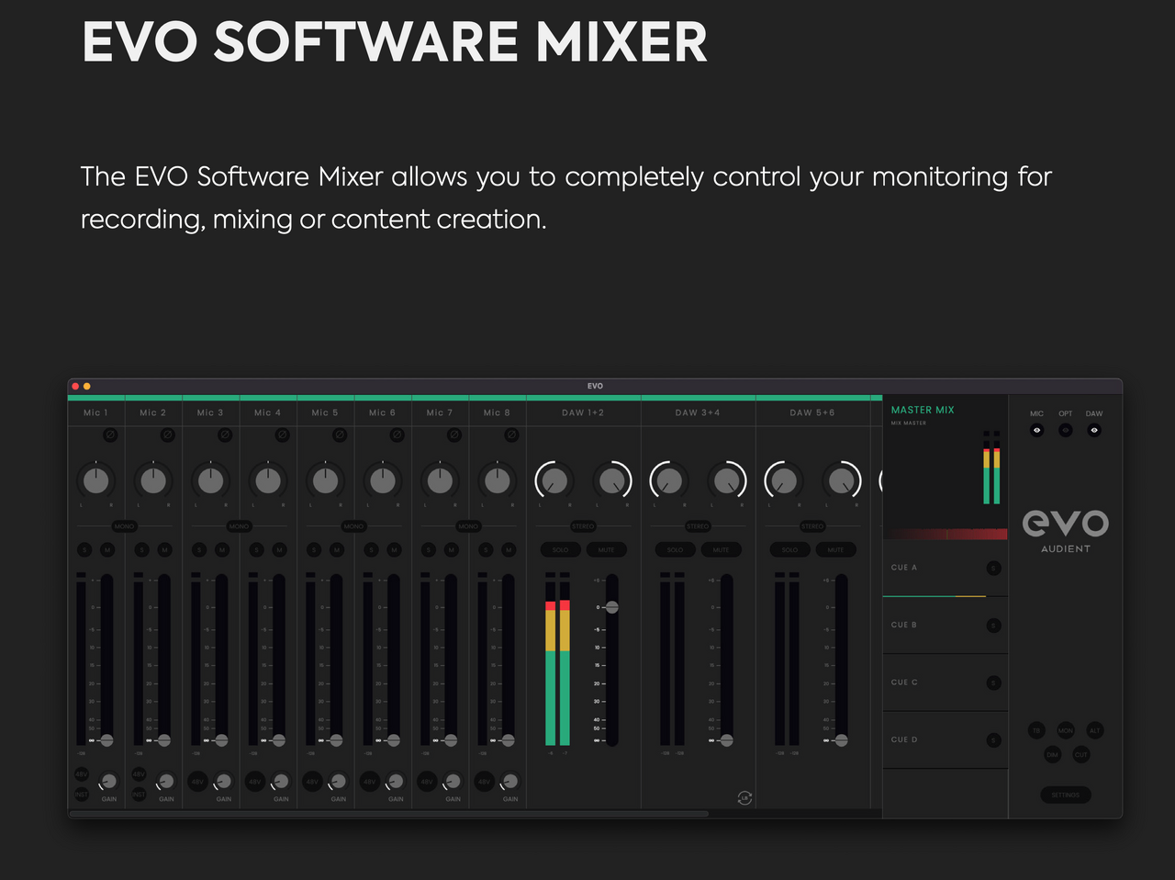This screenshot has height=880, width=1175.
Task: Click the CUT button
Action: 1081,754
